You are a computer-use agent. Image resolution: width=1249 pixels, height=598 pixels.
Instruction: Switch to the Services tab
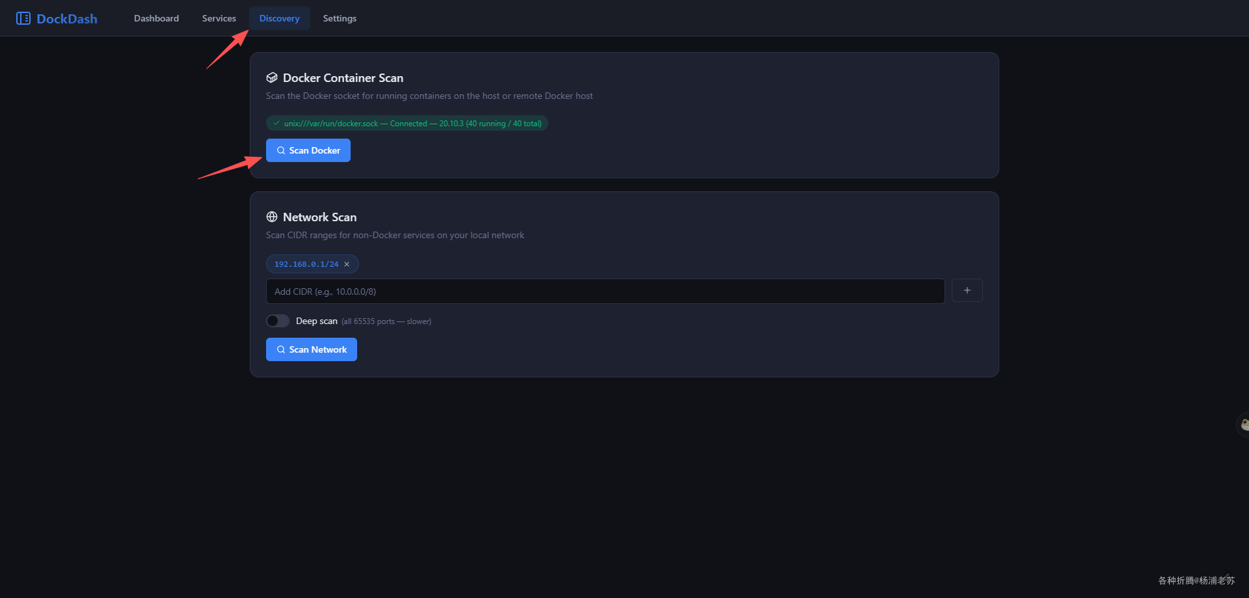point(219,18)
